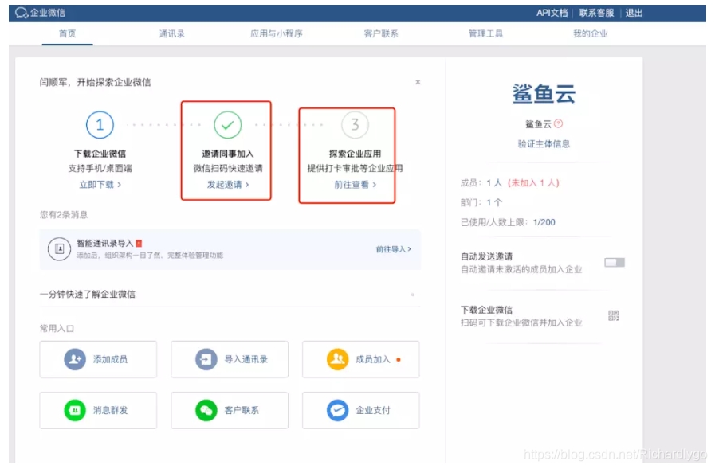Click the 探索企业应用 step title
Viewport: 715px width, 469px height.
355,154
